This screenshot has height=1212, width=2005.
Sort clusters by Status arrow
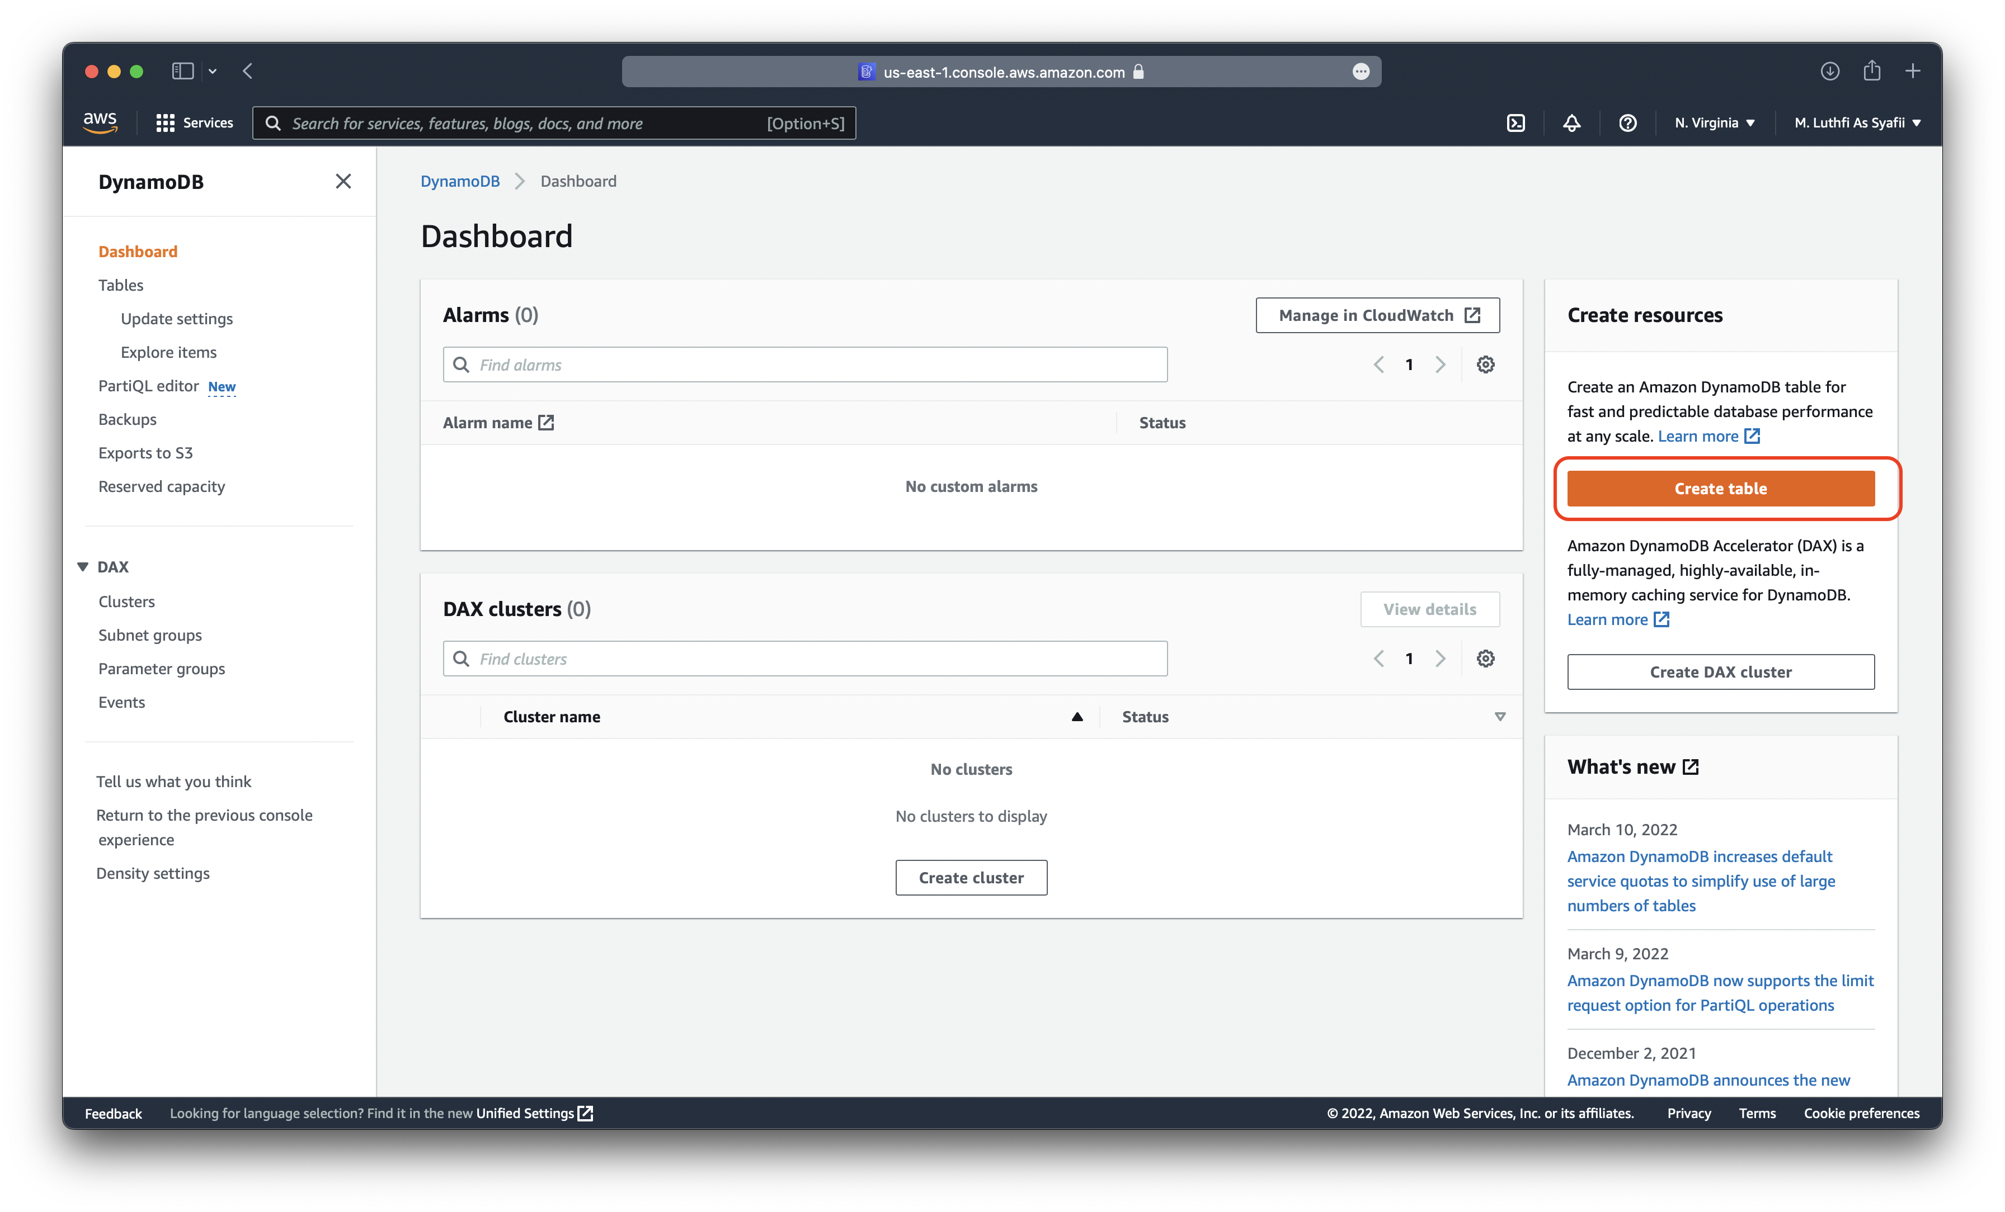point(1500,717)
